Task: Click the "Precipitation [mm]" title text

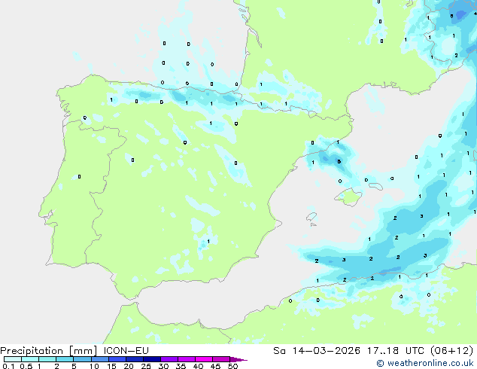Action: [x=49, y=351]
